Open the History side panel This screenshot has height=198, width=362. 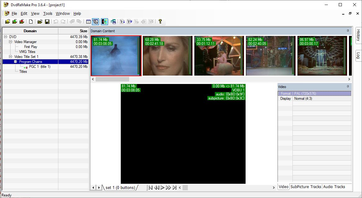point(358,36)
